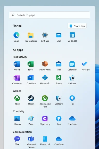The image size is (99, 149).
Task: Open Settings gear in Pinned
Action: pyautogui.click(x=45, y=37)
